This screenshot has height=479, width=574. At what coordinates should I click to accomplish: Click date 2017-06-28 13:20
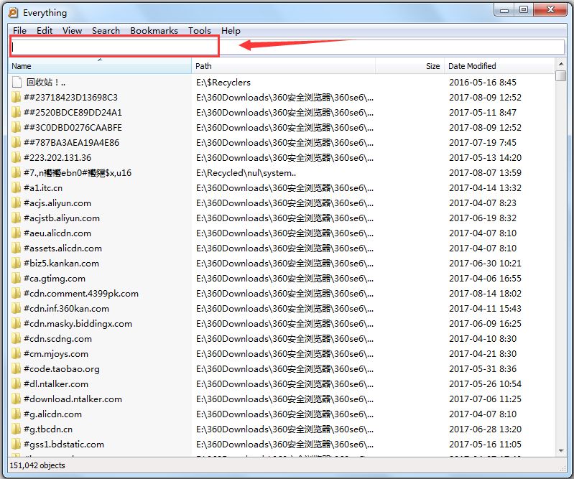tap(485, 429)
